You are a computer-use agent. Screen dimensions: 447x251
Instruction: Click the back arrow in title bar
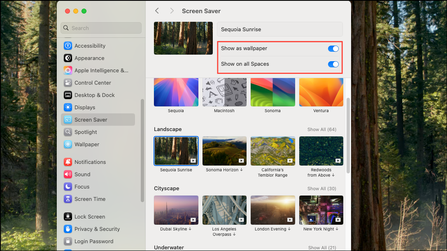click(x=157, y=11)
